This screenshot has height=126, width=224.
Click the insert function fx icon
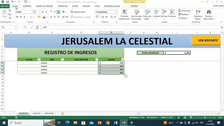37,27
